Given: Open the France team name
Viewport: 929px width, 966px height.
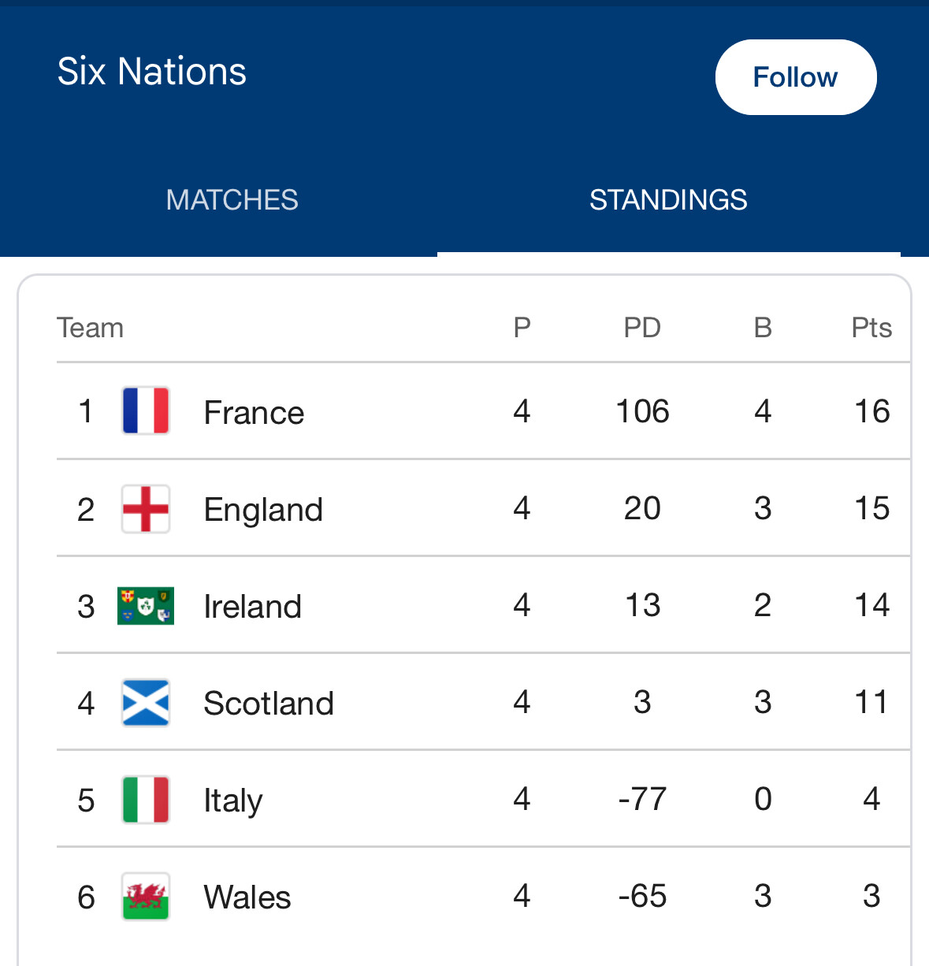Looking at the screenshot, I should pyautogui.click(x=254, y=412).
